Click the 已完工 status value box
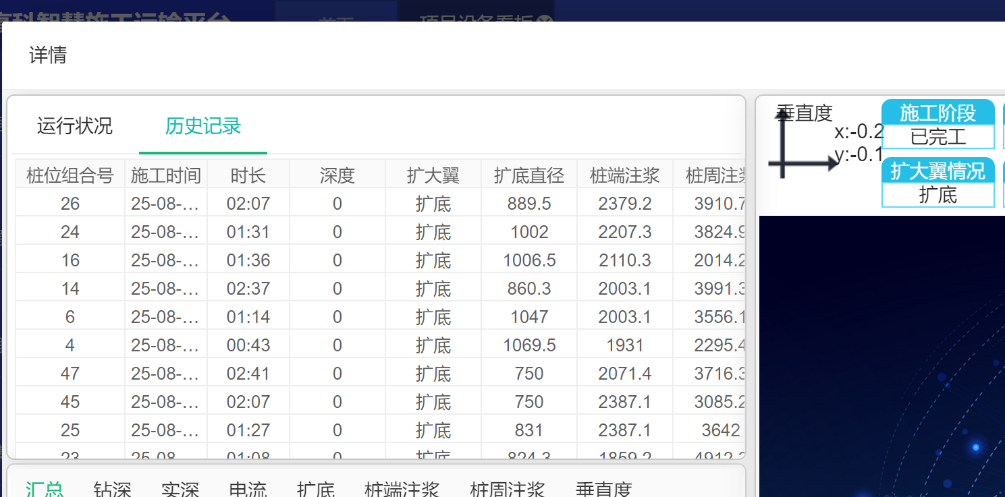 938,137
